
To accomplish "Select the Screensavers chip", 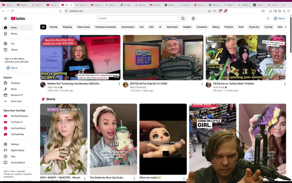I will (128, 27).
